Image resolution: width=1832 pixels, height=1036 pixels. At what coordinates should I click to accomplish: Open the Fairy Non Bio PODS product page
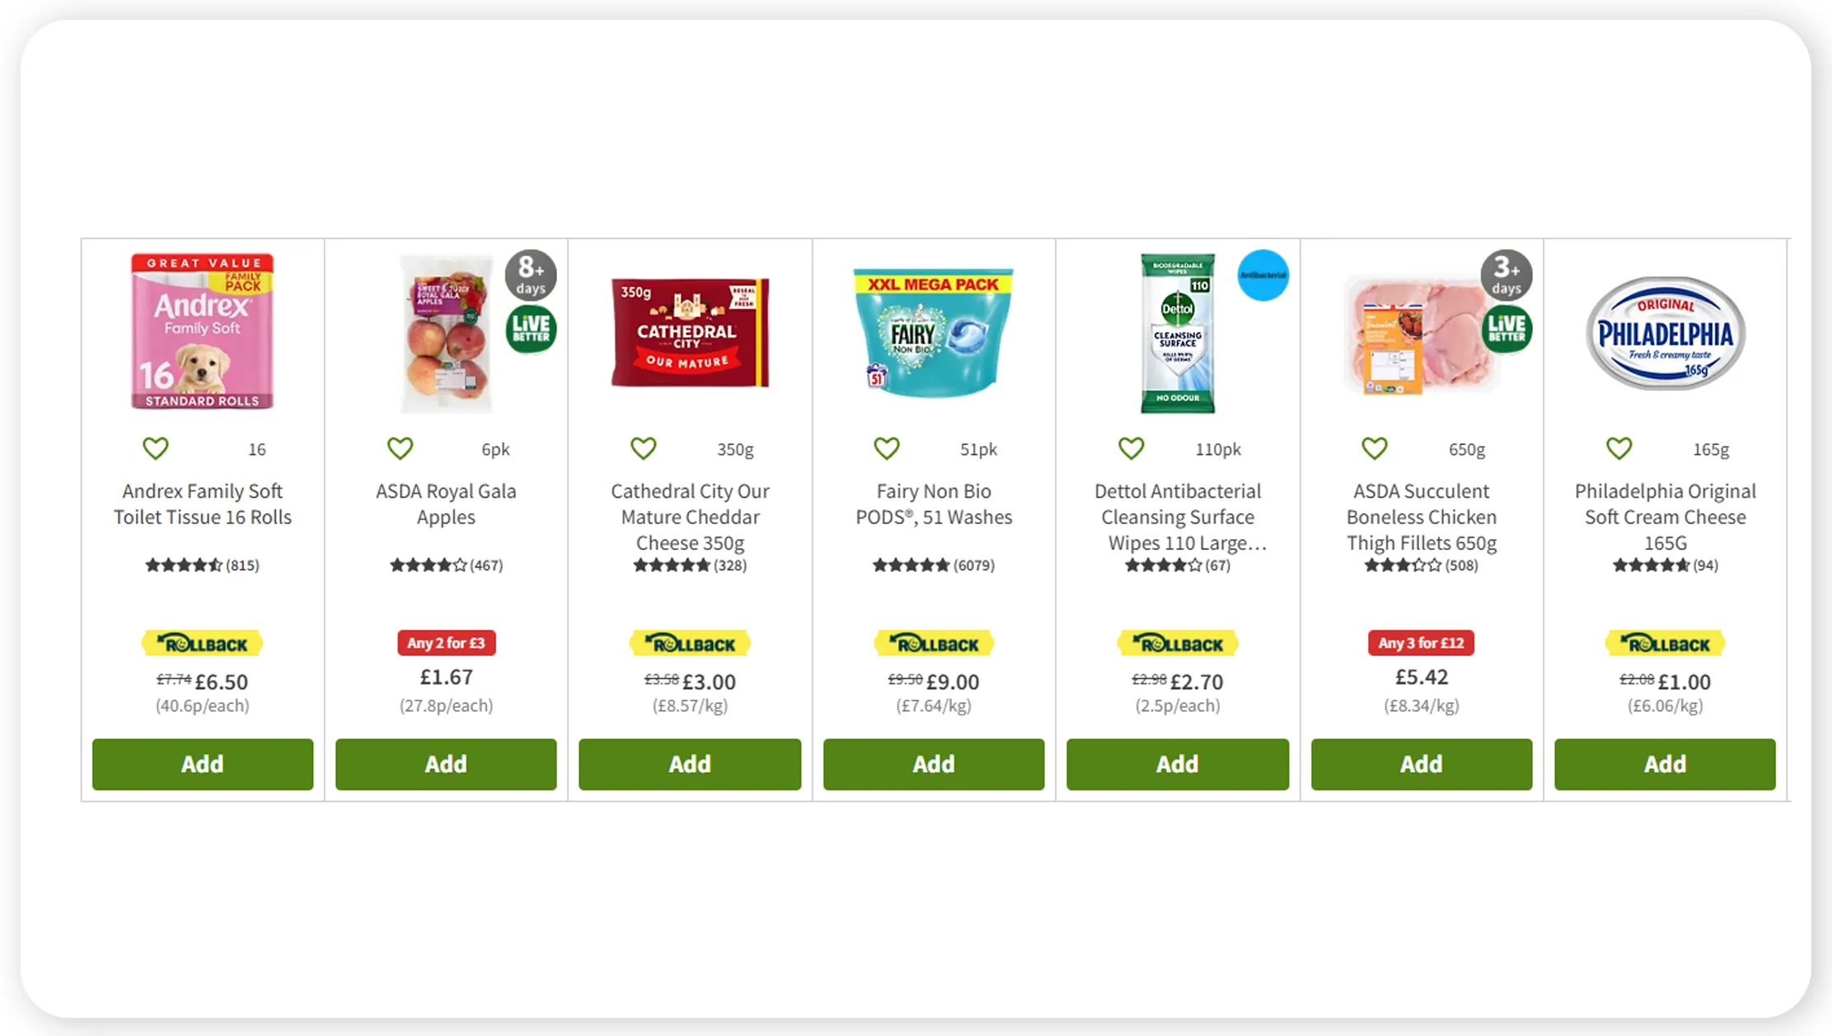point(934,504)
